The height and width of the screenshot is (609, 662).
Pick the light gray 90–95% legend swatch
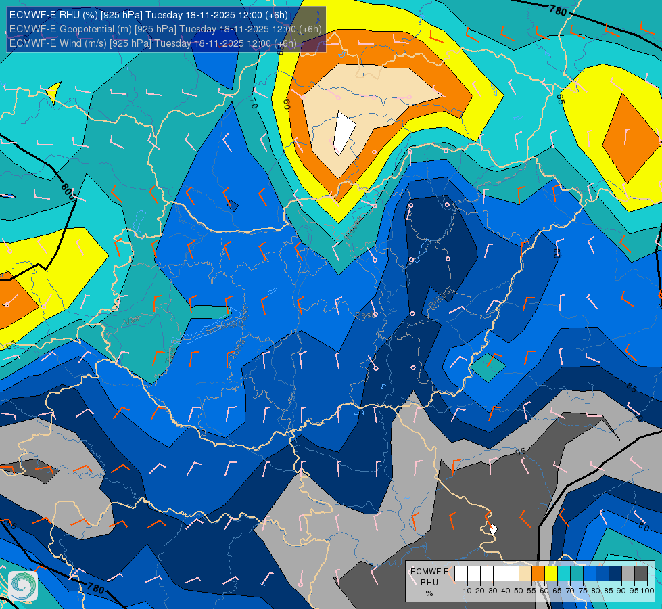pos(628,573)
